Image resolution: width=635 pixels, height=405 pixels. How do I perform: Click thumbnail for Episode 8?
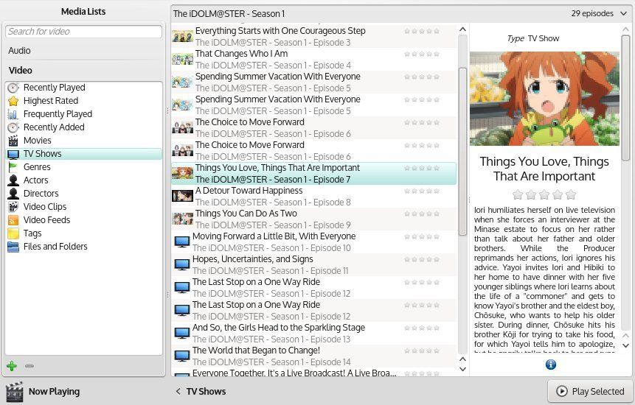pos(182,196)
